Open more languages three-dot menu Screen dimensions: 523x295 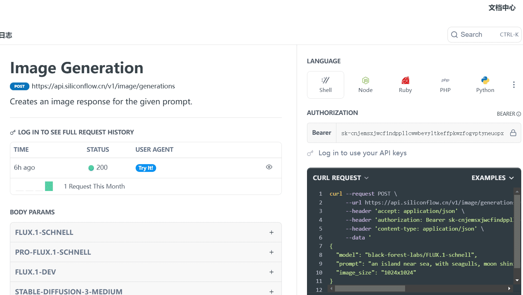pyautogui.click(x=514, y=85)
